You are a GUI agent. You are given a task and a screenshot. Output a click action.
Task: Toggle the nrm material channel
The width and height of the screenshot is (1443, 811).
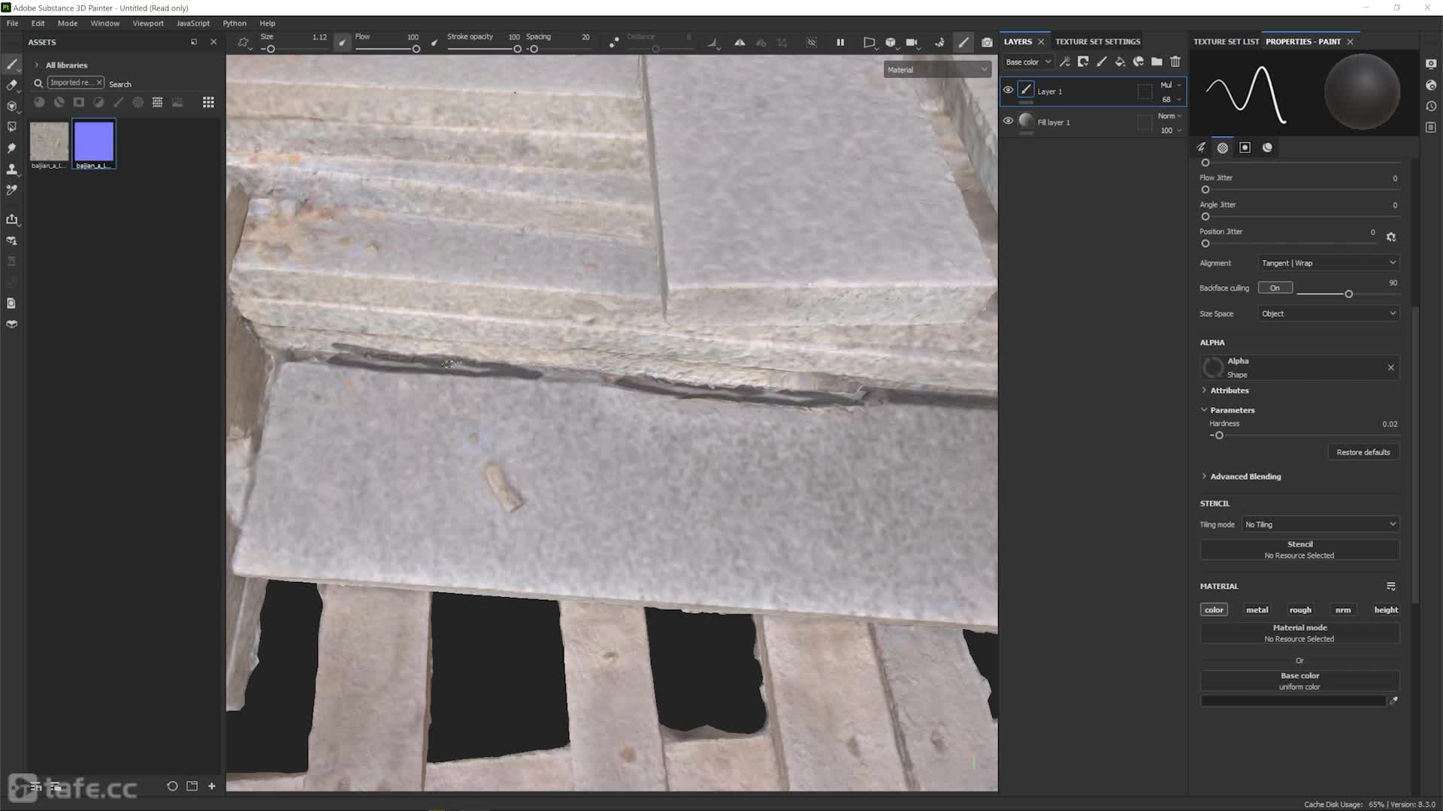(1343, 610)
